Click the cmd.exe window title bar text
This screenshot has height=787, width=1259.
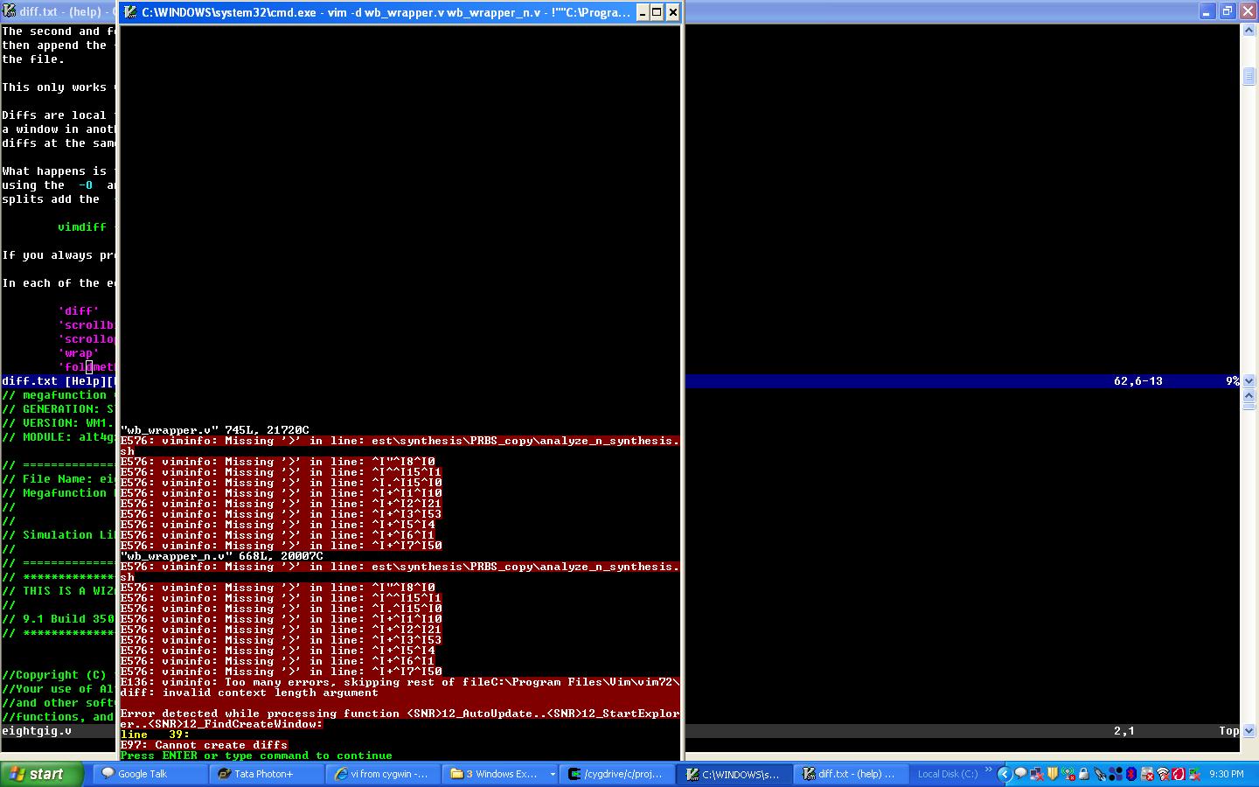(x=386, y=12)
